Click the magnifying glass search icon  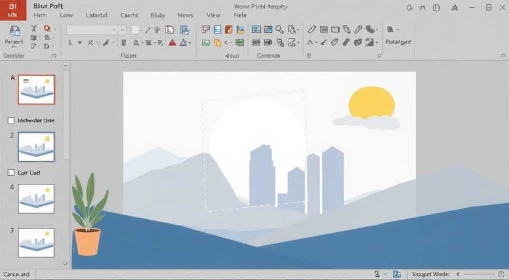tap(279, 30)
